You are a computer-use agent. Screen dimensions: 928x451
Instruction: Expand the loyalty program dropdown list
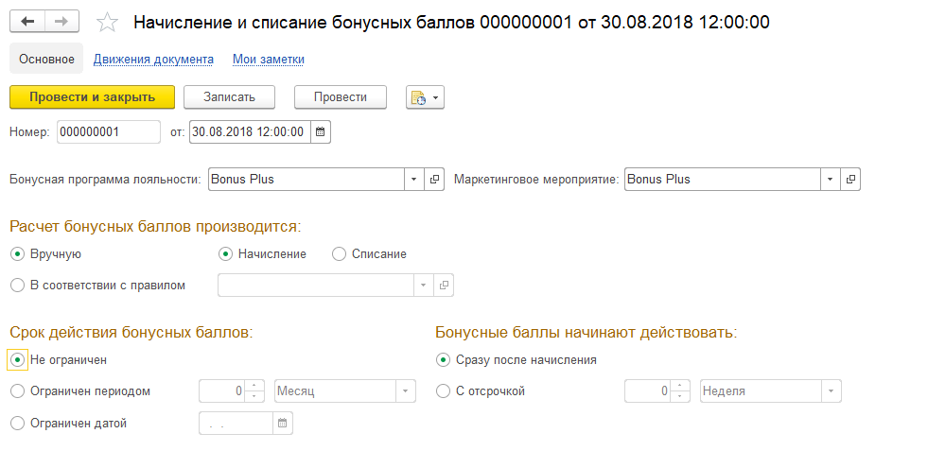[415, 180]
